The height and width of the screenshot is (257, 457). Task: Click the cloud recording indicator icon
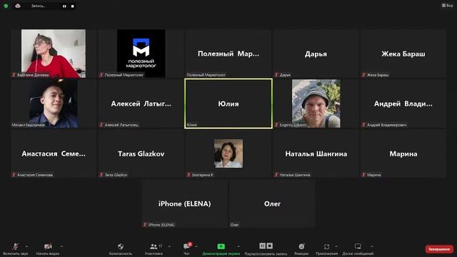pyautogui.click(x=18, y=6)
